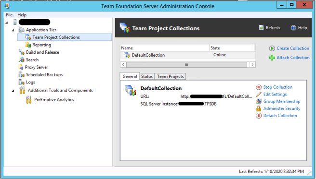316x179 pixels.
Task: Select the Search tree node
Action: point(32,60)
